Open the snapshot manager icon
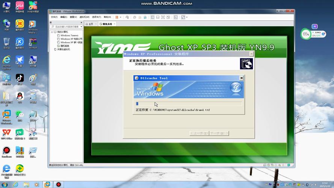This screenshot has width=334, height=188. 145,17
